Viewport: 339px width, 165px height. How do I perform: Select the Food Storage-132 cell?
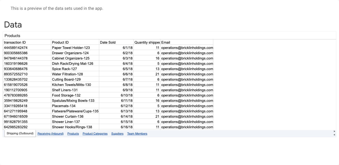[x=75, y=95]
